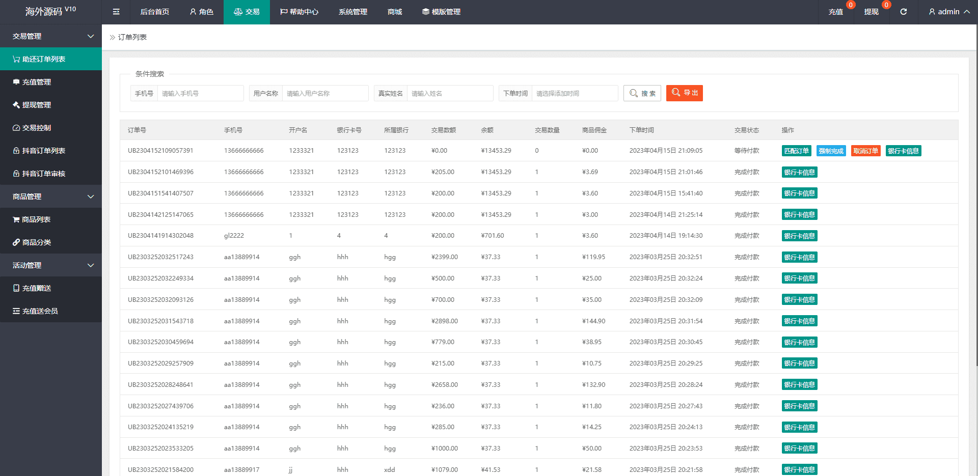The width and height of the screenshot is (978, 476).
Task: Click the refresh icon in top bar
Action: [x=903, y=12]
